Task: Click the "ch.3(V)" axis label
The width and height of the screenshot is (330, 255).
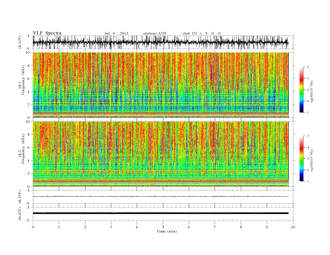Action: [20, 197]
